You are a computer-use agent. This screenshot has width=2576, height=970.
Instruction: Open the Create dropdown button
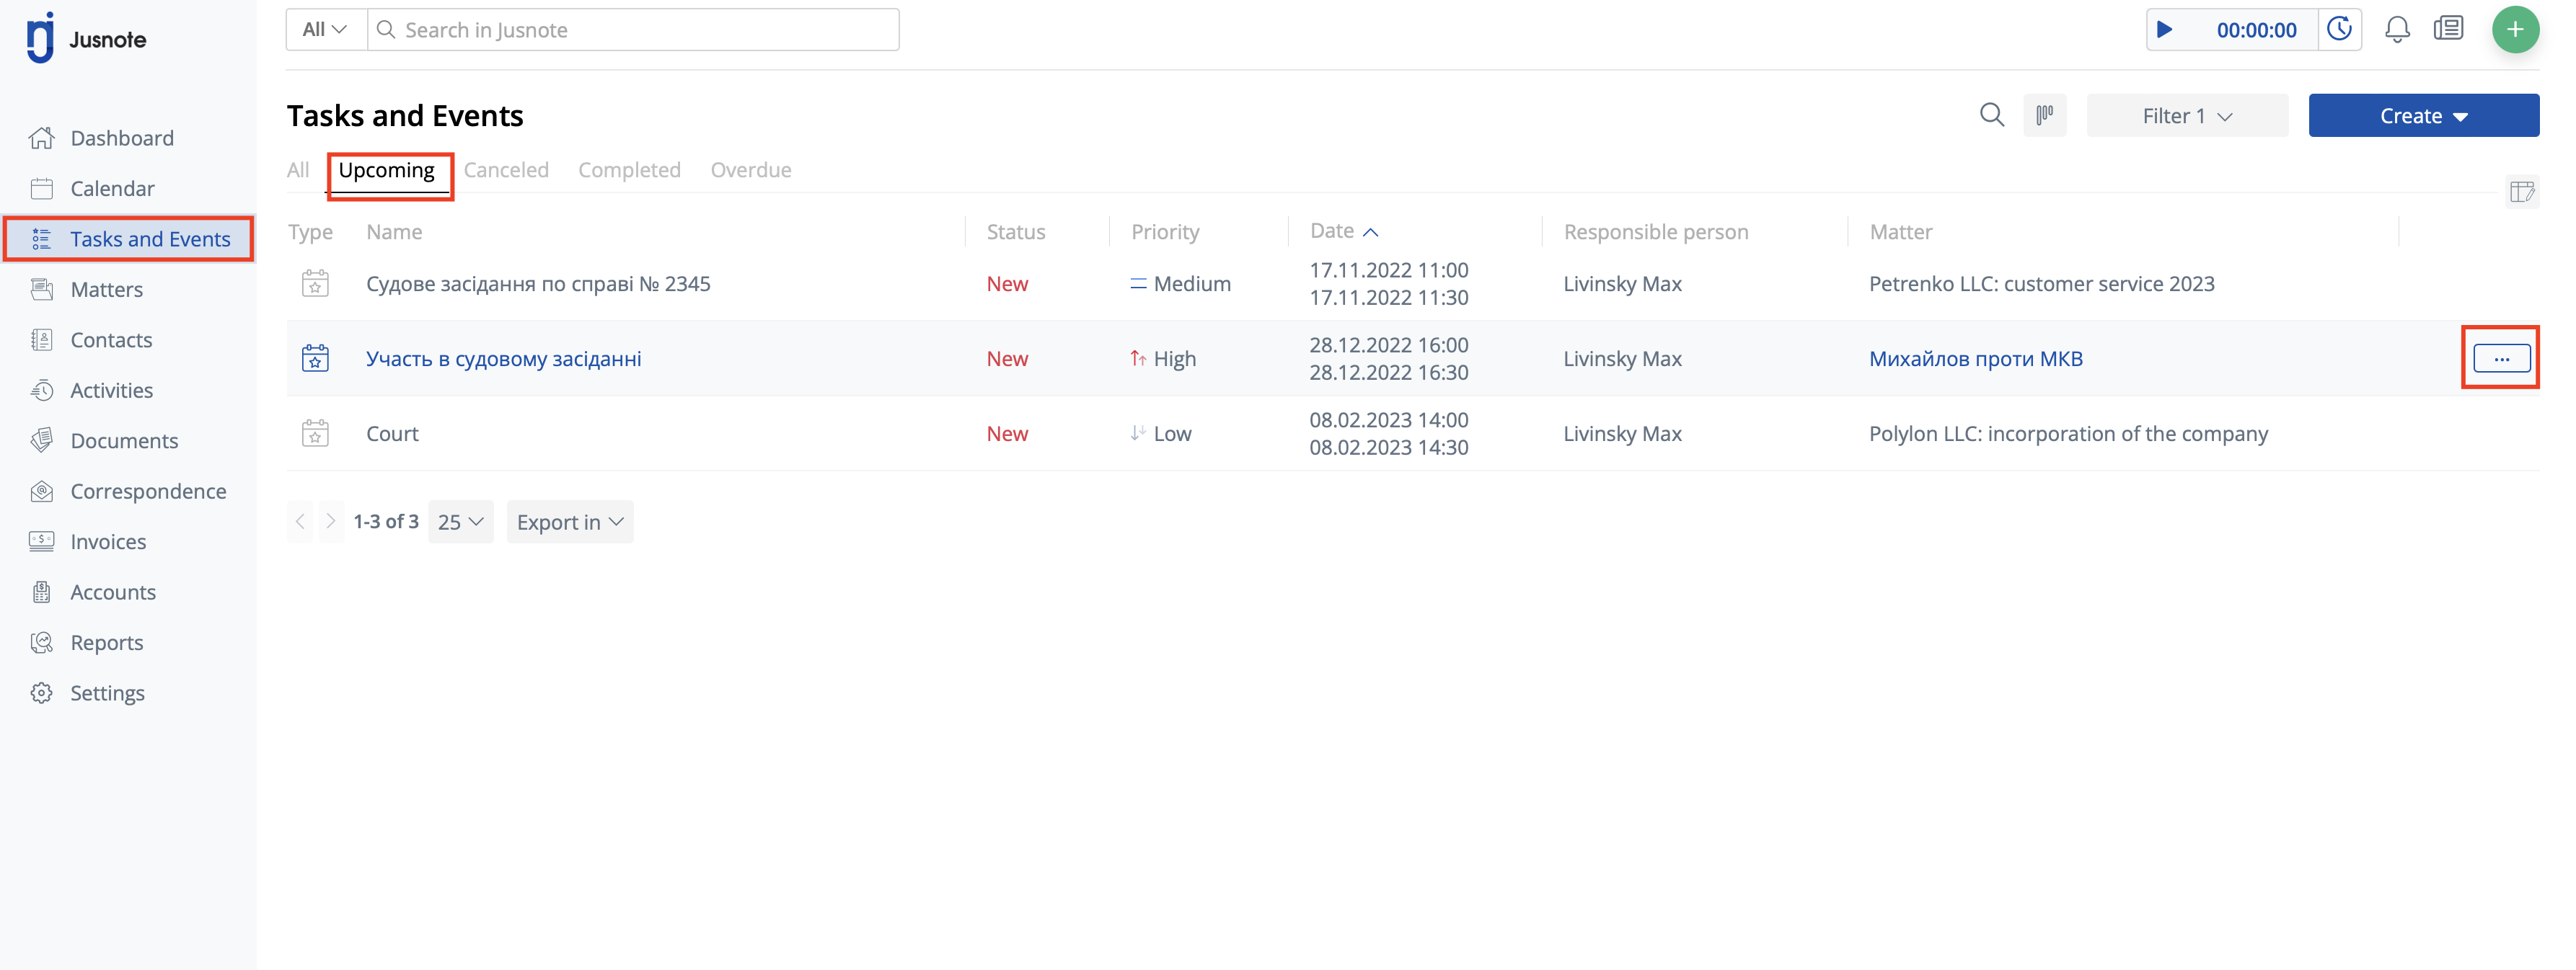click(2423, 116)
